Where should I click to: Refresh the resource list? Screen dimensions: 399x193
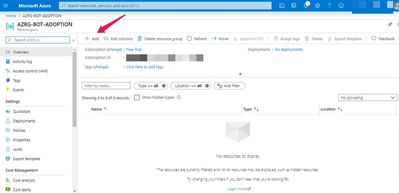click(x=197, y=38)
